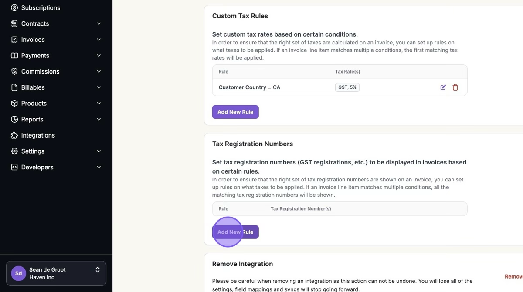
Task: Click the Payments book icon
Action: (14, 56)
